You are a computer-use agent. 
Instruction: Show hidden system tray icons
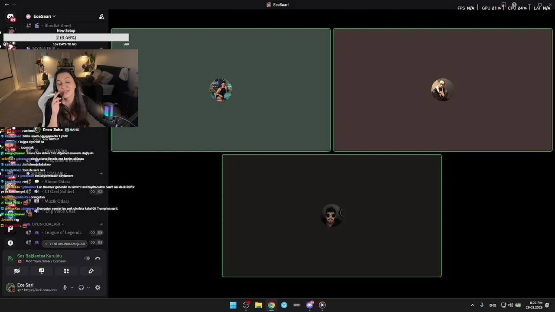pos(473,305)
